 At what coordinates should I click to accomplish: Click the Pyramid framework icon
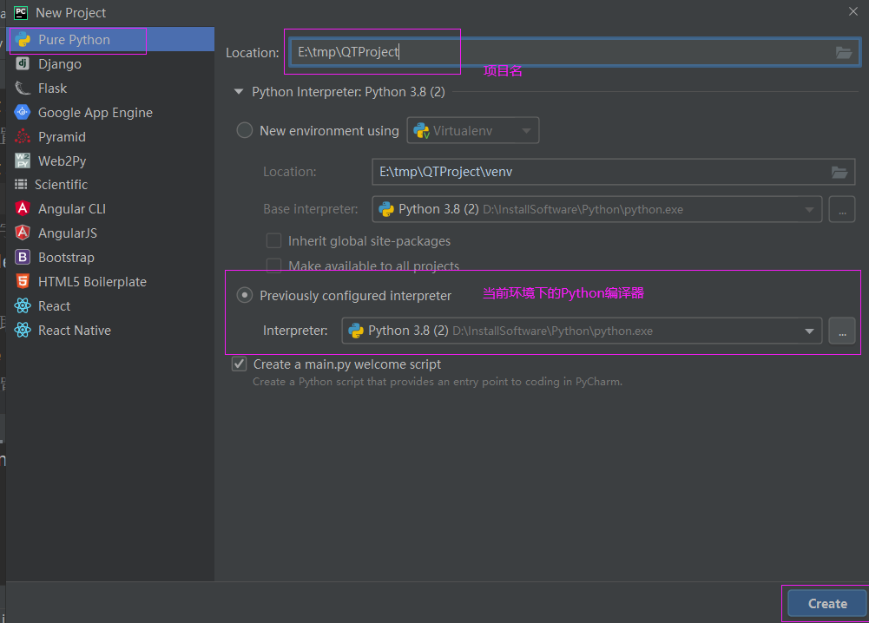point(23,137)
